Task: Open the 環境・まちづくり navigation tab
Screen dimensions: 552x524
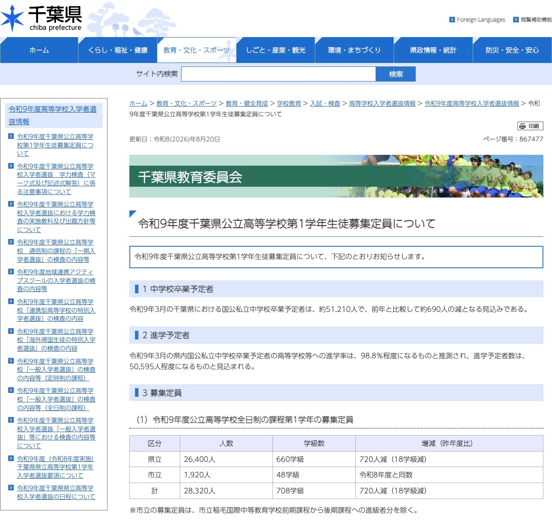Action: [354, 50]
